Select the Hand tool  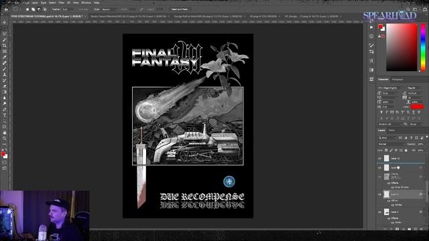tap(5, 133)
